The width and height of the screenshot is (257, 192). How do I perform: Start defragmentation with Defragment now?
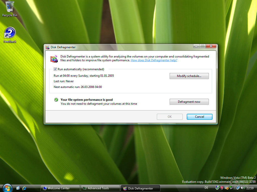point(189,102)
